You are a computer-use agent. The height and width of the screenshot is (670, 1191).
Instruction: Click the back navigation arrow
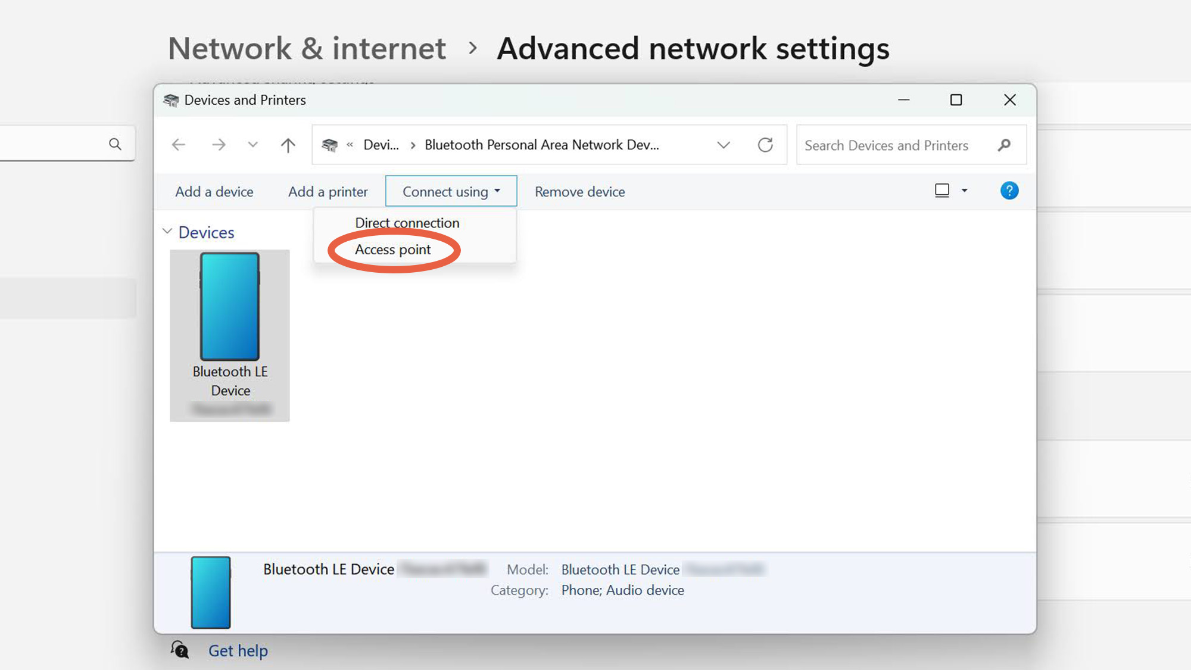(x=179, y=145)
